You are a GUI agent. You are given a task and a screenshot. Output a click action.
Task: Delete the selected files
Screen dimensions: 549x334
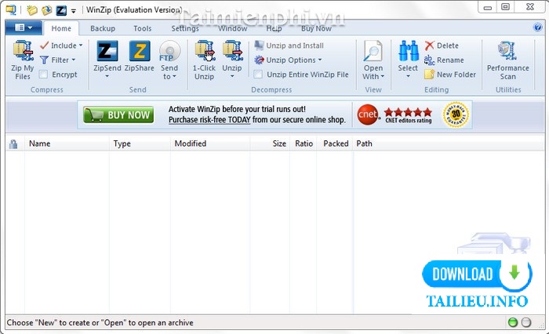pos(441,45)
